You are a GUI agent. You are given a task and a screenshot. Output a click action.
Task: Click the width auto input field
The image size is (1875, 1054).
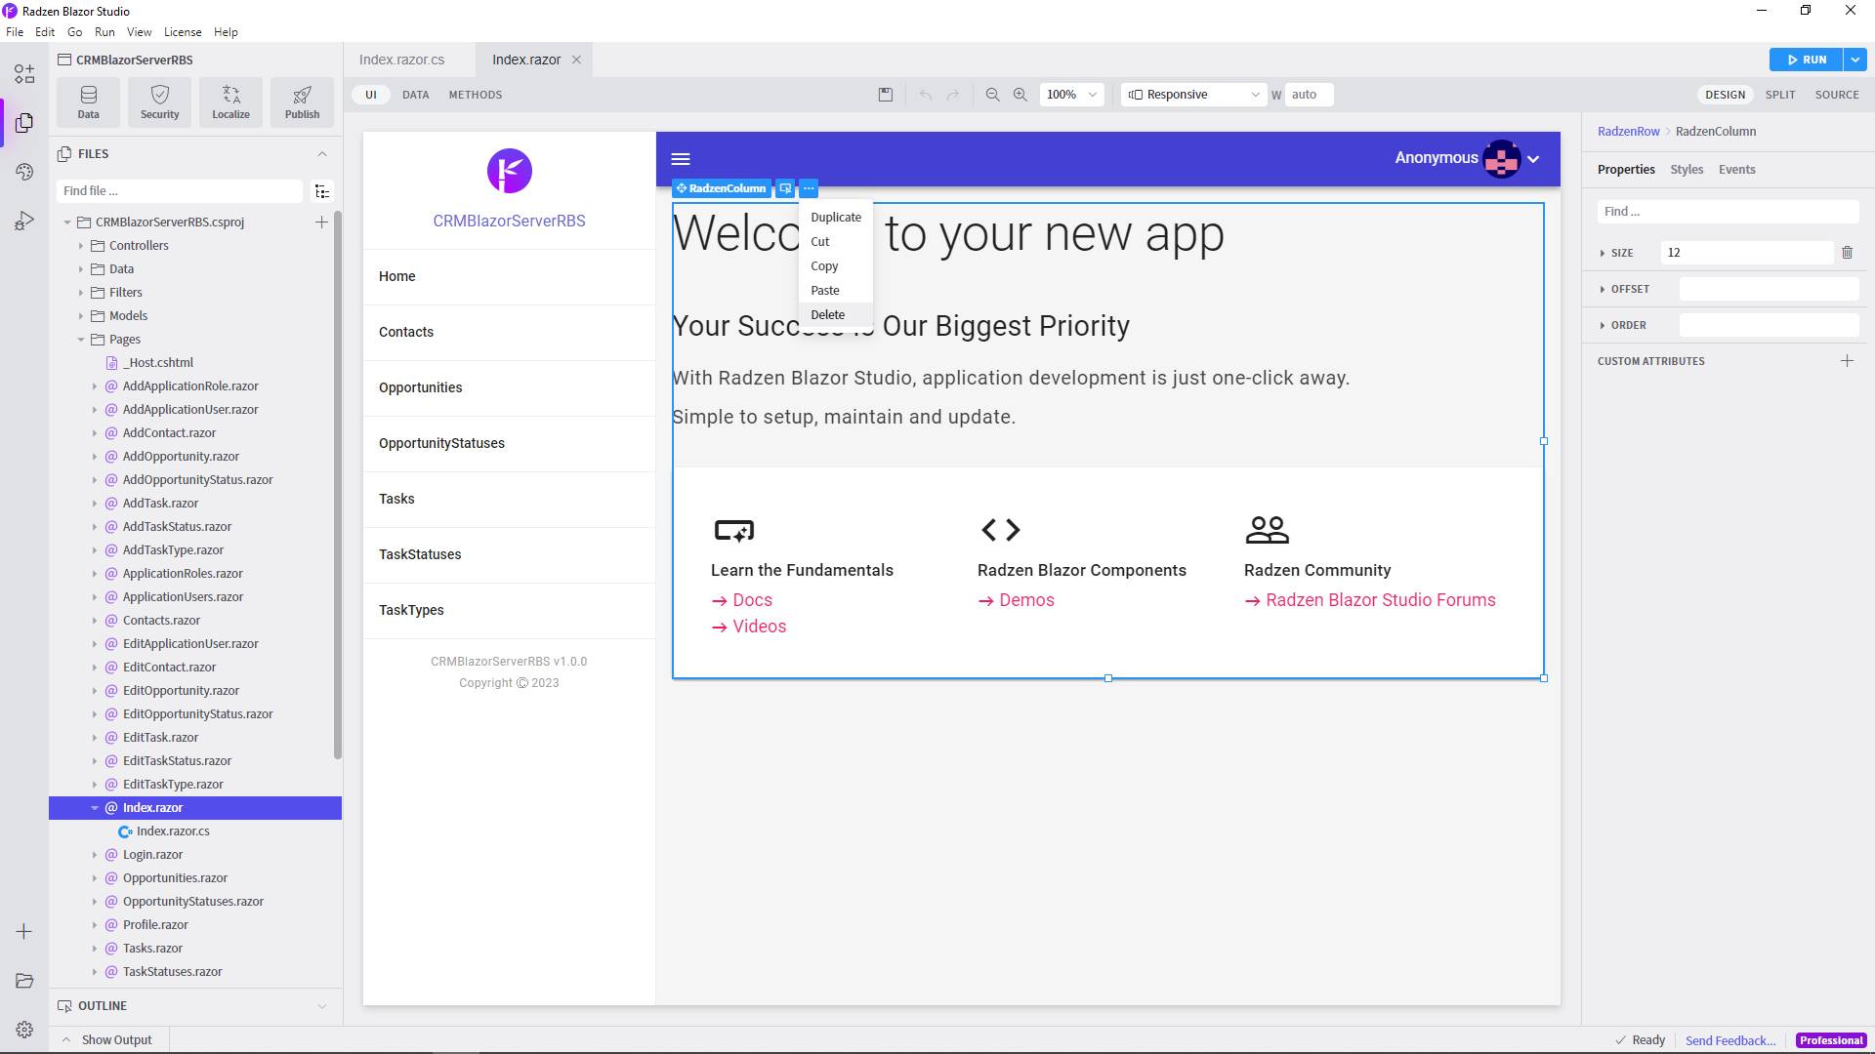click(x=1310, y=95)
